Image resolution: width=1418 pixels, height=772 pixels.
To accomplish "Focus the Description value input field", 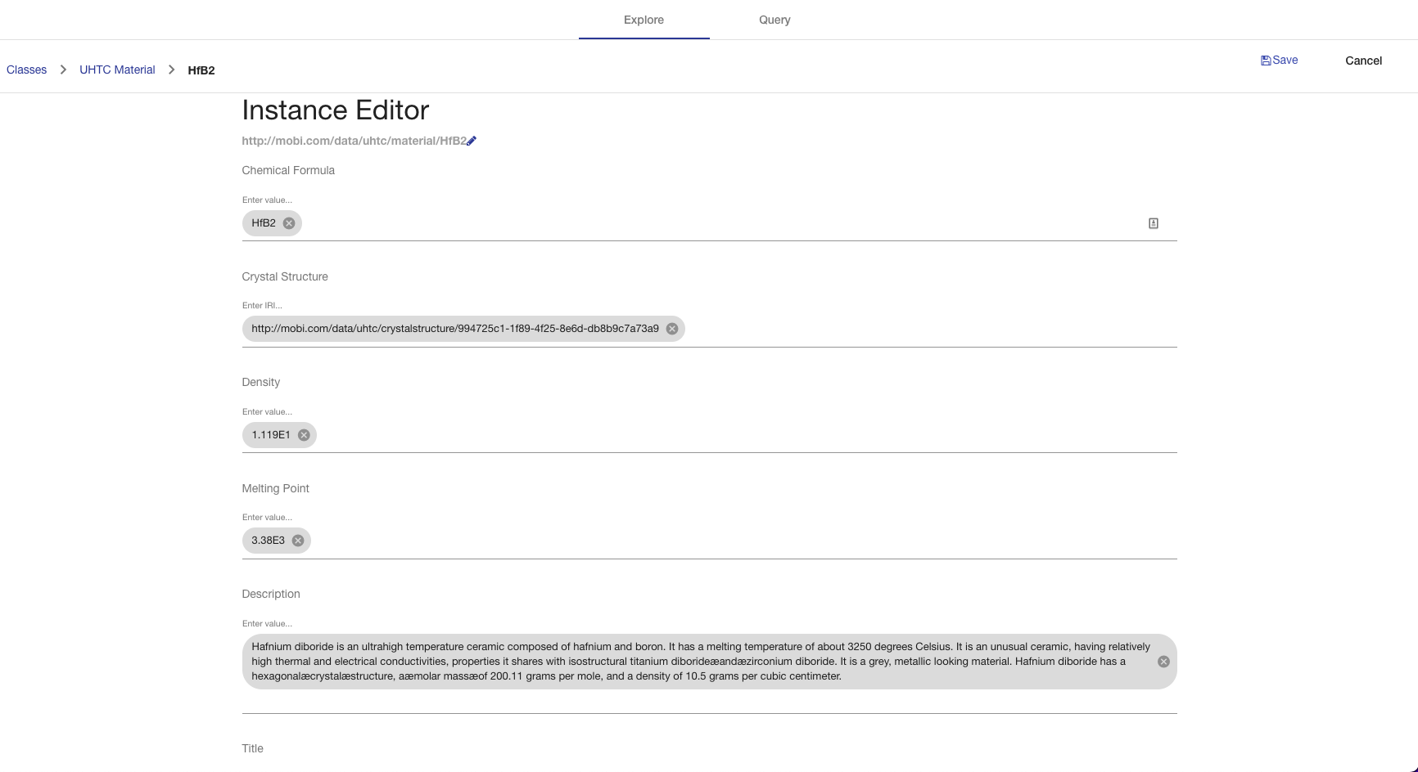I will (x=573, y=623).
